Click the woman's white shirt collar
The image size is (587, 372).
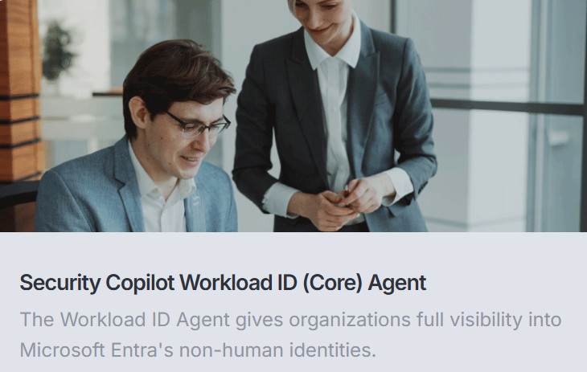click(332, 49)
